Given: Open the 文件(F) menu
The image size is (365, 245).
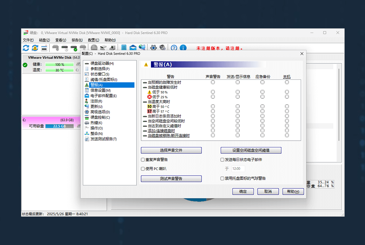Looking at the screenshot, I should click(x=28, y=40).
